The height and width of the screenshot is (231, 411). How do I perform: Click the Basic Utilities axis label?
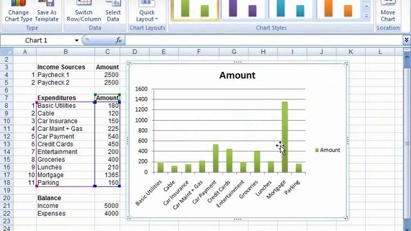pos(149,193)
